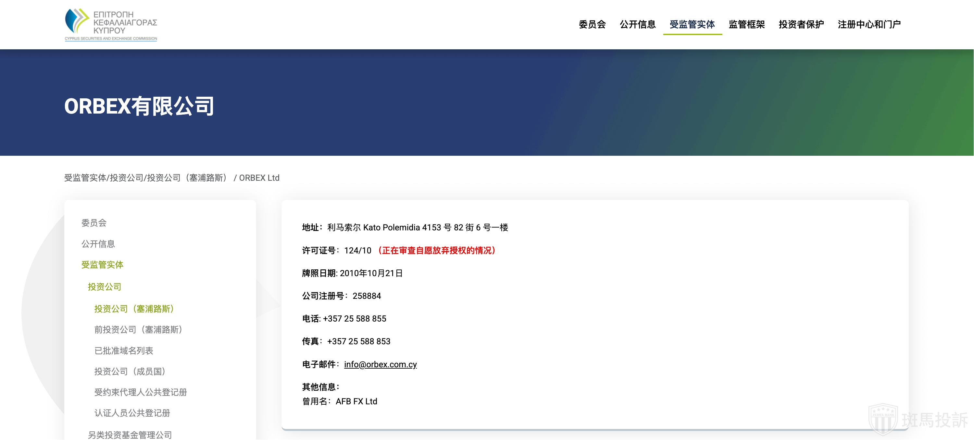This screenshot has width=974, height=440.
Task: Open 受约束代理人公共登记册 sidebar item
Action: pyautogui.click(x=140, y=392)
